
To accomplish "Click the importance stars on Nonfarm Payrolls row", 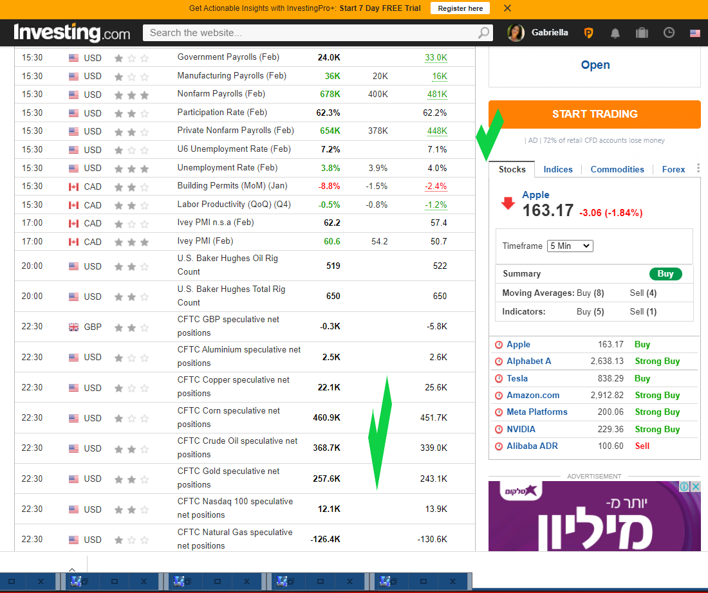I will [131, 95].
